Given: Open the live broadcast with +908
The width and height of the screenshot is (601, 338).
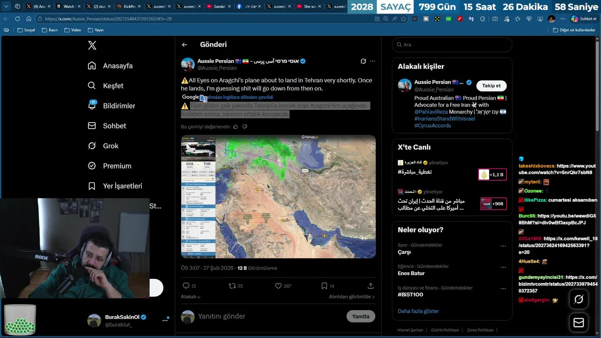Looking at the screenshot, I should click(x=493, y=204).
